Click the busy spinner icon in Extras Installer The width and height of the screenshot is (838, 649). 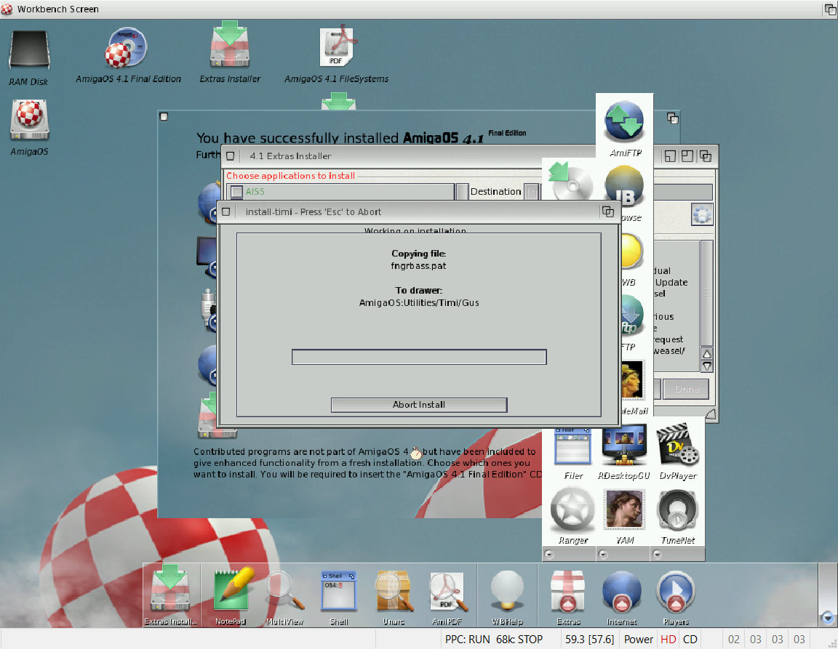click(x=702, y=214)
